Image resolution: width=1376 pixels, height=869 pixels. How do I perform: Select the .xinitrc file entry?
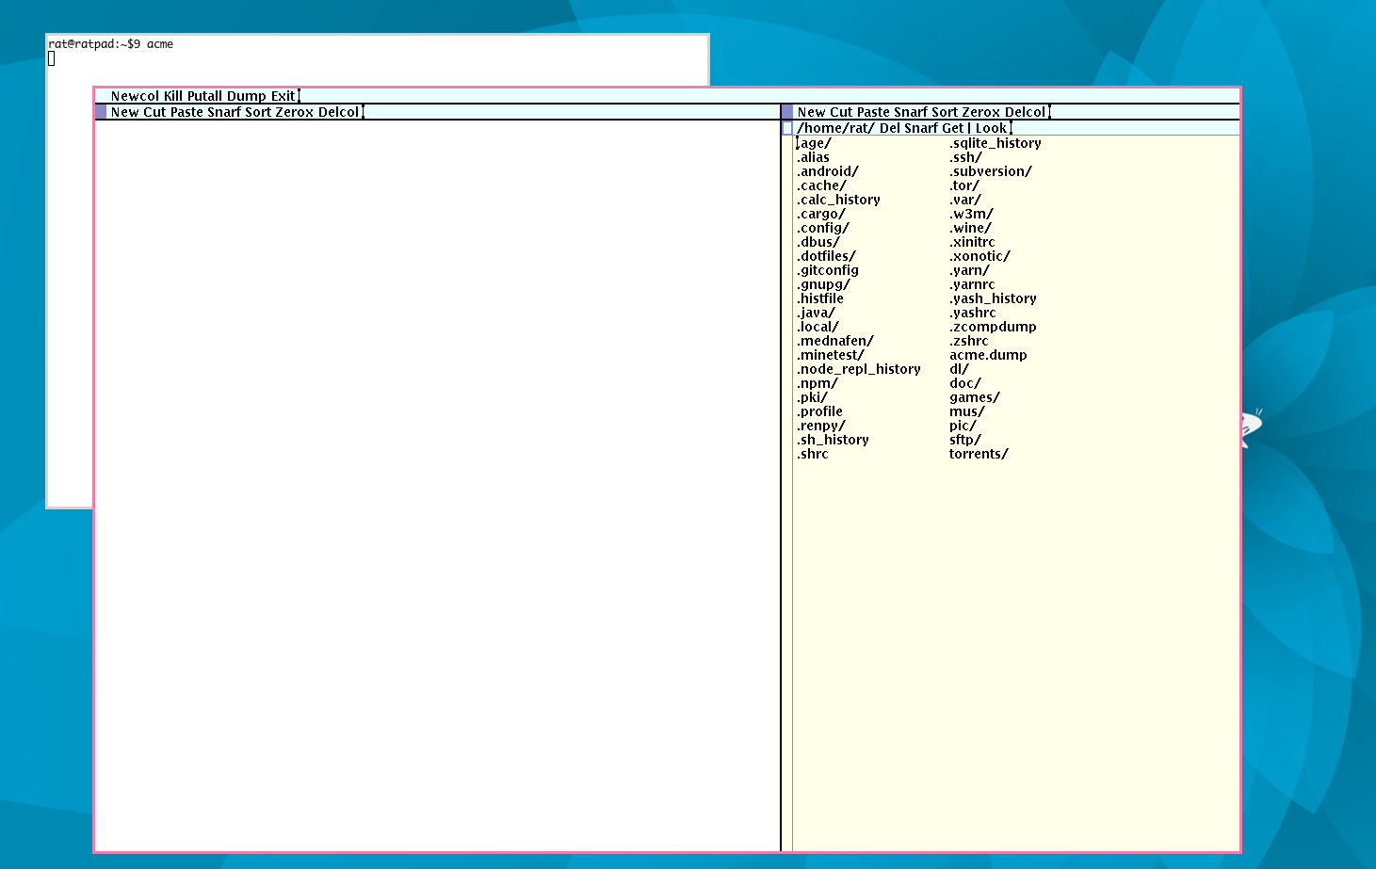click(973, 242)
